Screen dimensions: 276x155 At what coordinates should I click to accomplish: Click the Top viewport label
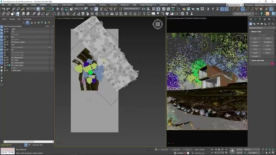coord(70,18)
